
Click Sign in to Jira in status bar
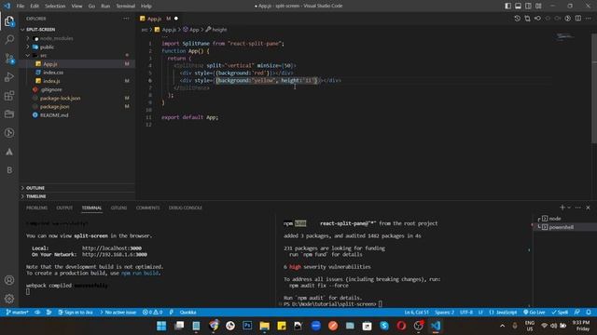76,313
